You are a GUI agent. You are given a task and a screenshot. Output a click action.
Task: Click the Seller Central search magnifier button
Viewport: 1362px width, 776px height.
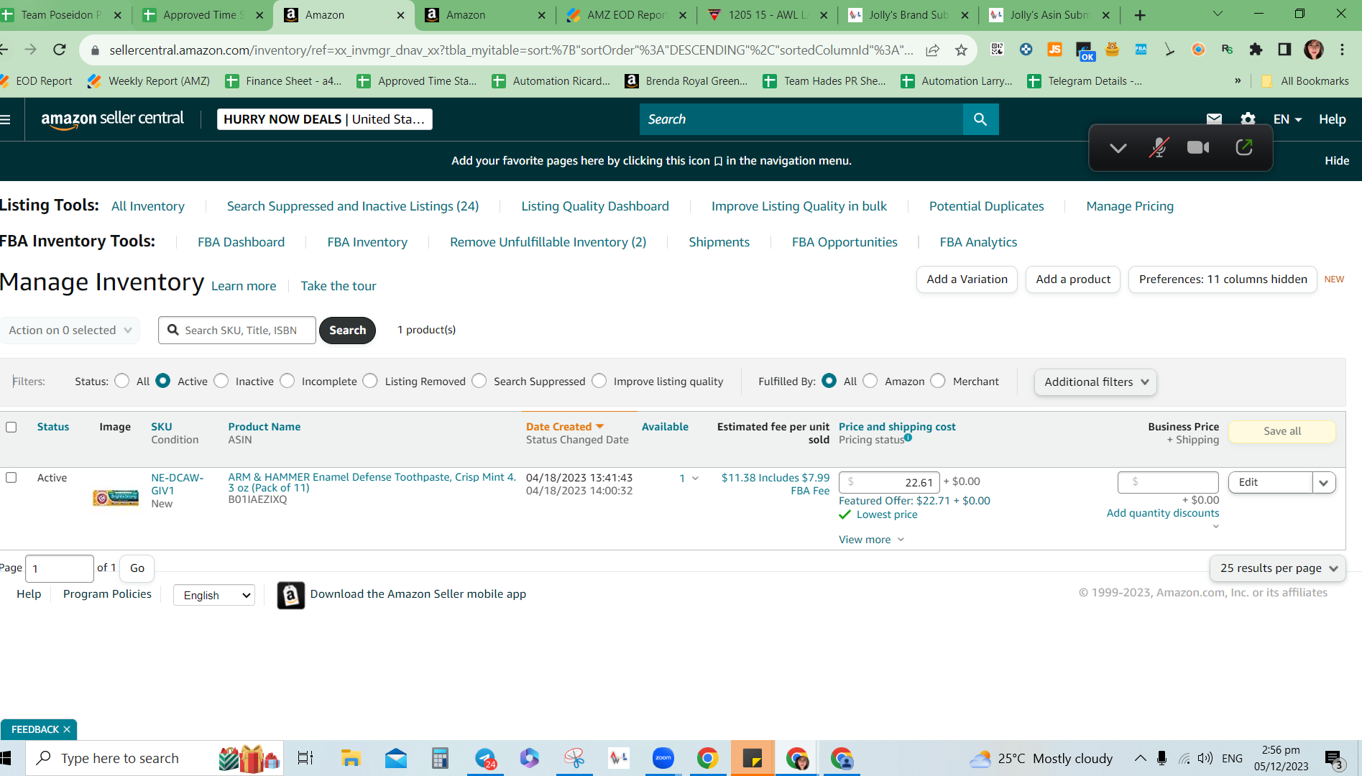980,119
